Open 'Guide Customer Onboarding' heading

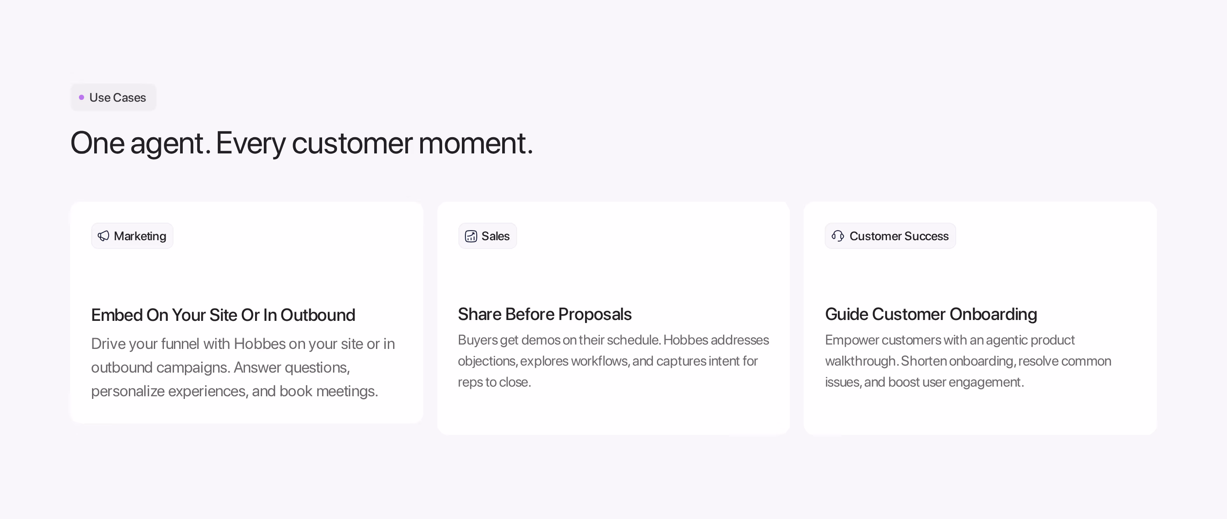point(931,314)
